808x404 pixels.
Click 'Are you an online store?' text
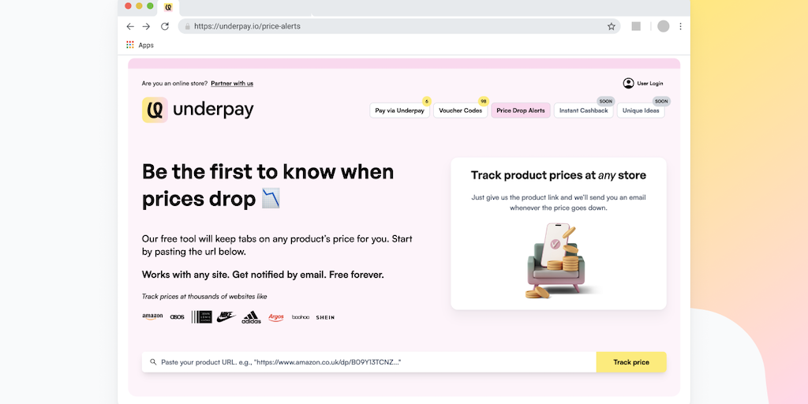click(174, 84)
